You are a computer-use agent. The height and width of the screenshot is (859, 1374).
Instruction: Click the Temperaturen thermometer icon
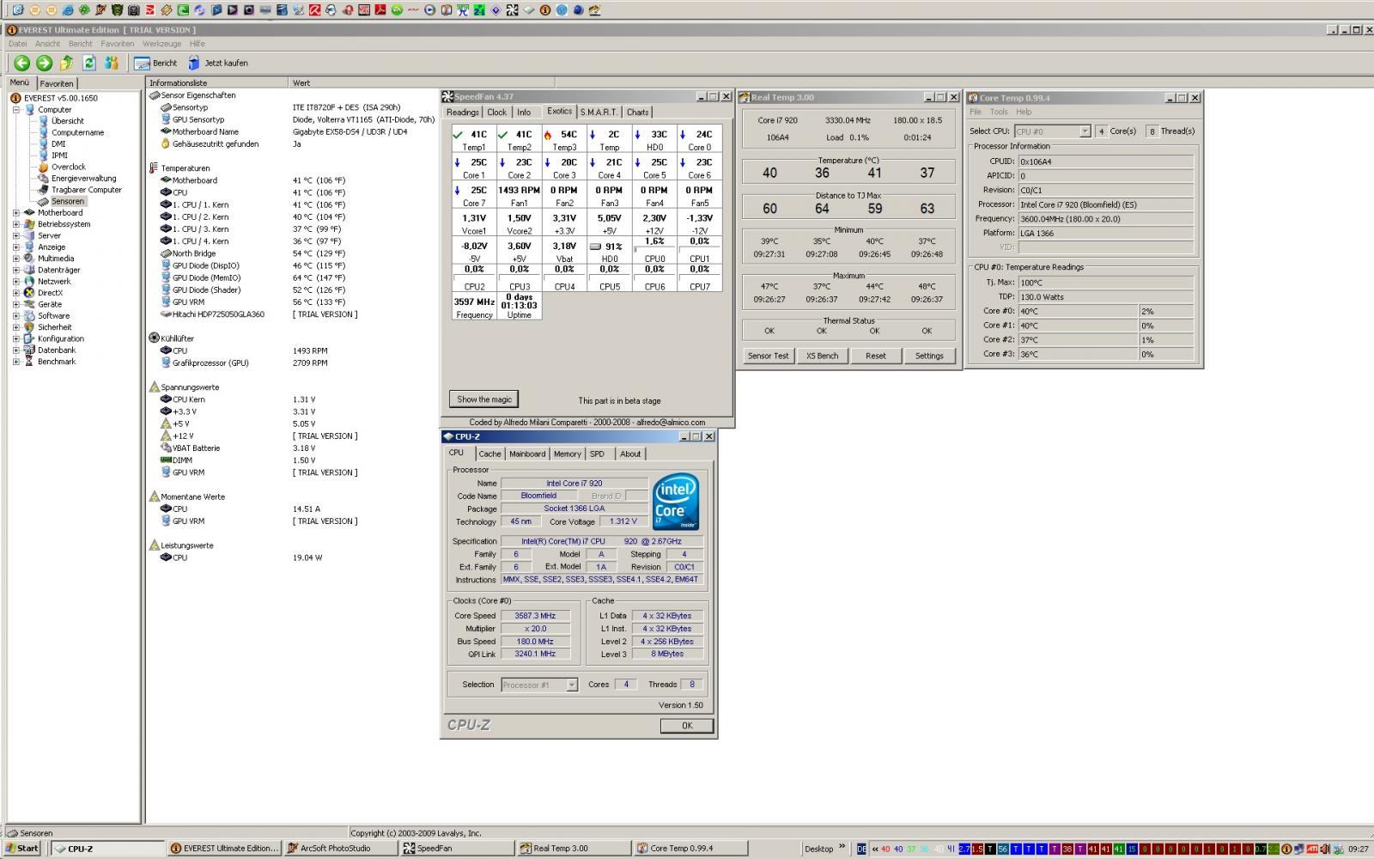pos(154,168)
